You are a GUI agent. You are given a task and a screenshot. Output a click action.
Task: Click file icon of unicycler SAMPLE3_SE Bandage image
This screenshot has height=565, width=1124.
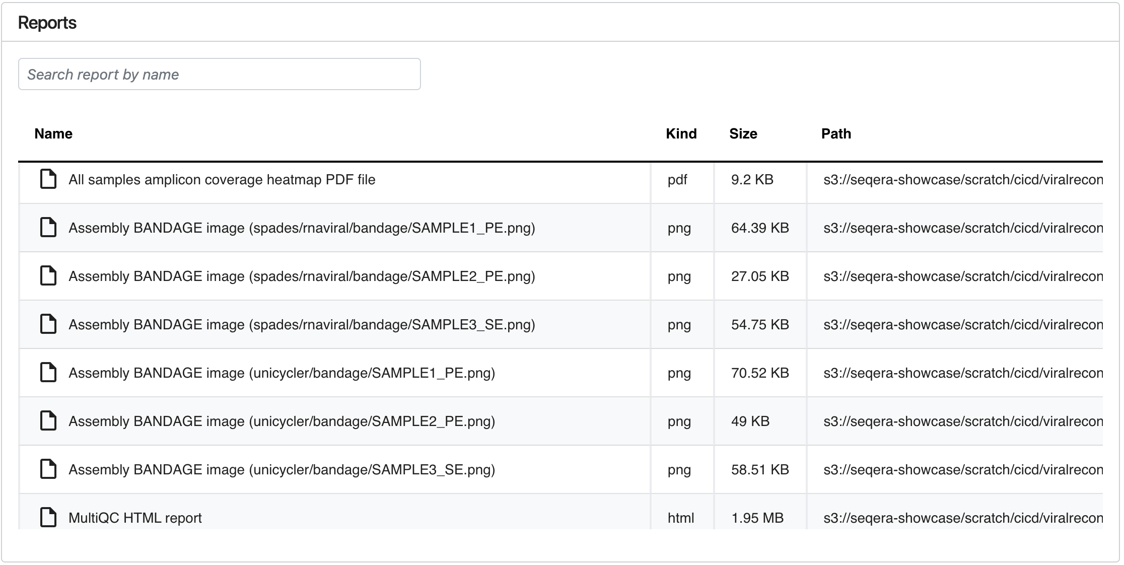48,469
